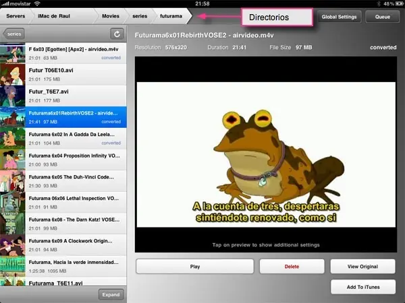This screenshot has height=303, width=405.
Task: Select the futurama breadcrumb
Action: 171,16
